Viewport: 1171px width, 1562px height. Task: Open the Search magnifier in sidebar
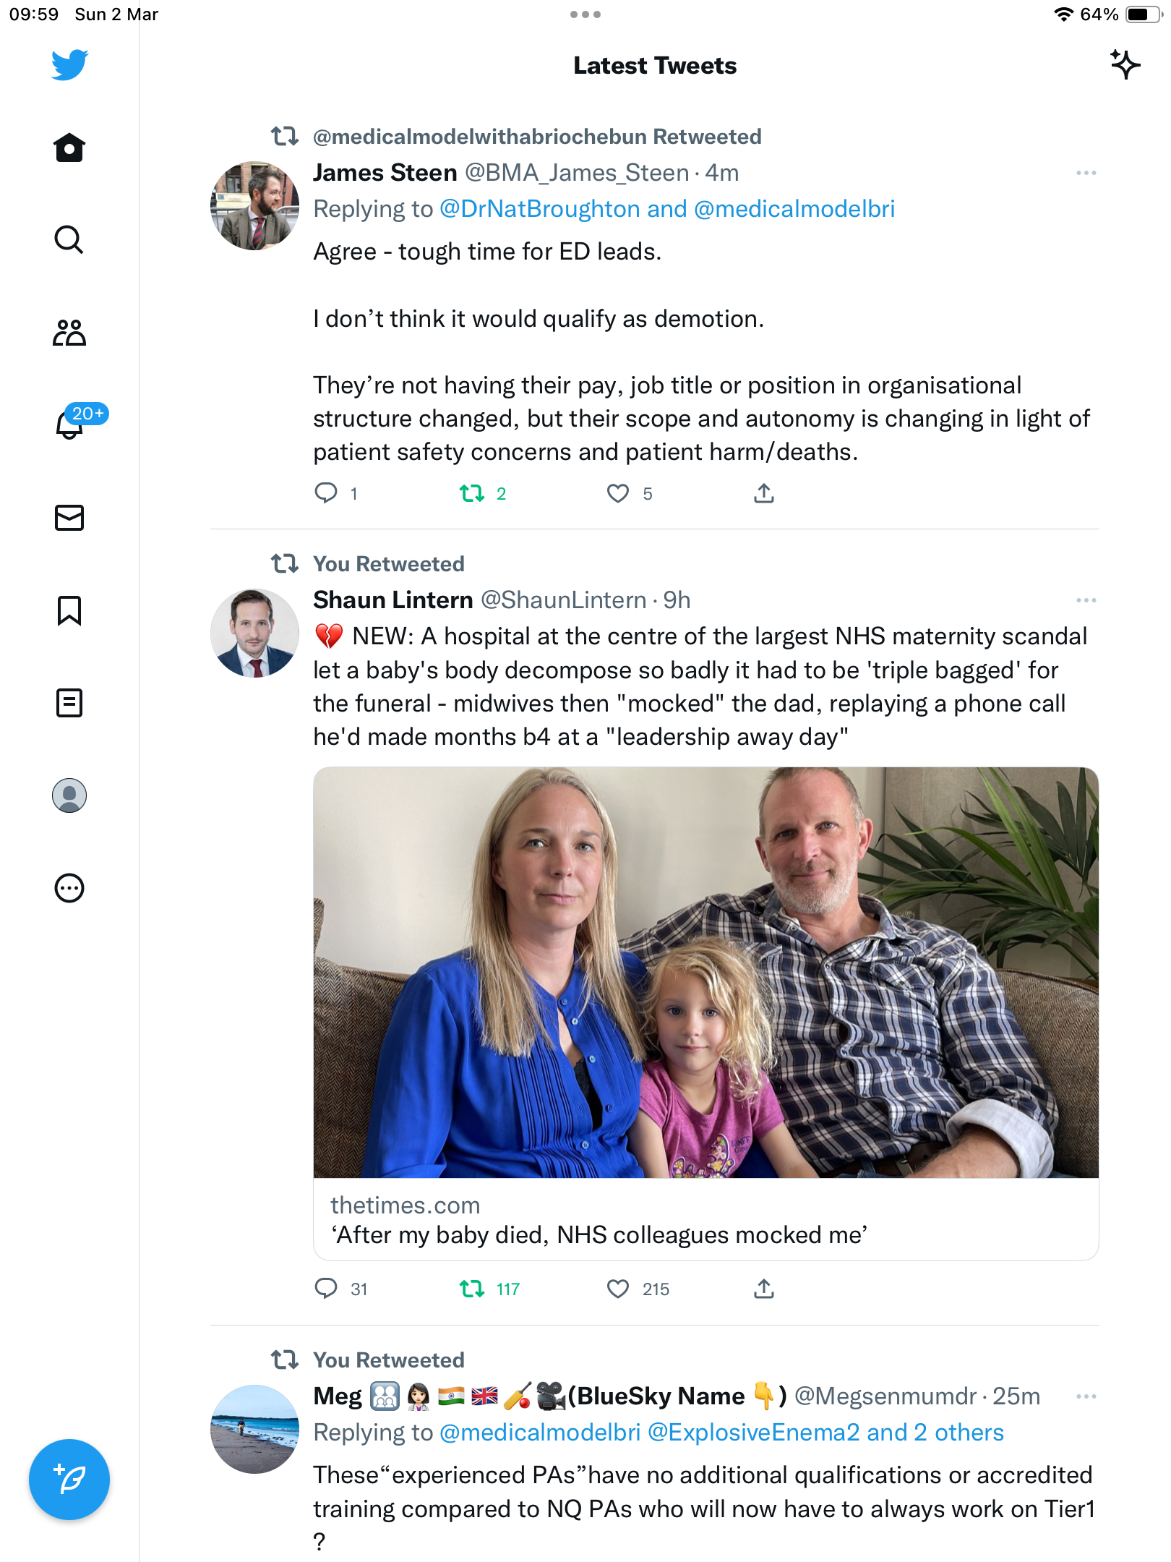tap(69, 239)
